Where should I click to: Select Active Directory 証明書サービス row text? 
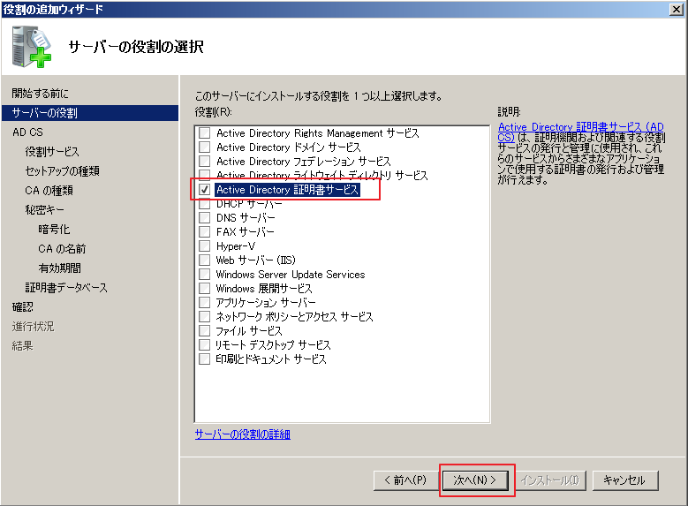287,190
